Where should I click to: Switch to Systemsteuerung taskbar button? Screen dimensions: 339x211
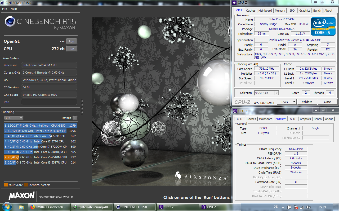(x=92, y=207)
